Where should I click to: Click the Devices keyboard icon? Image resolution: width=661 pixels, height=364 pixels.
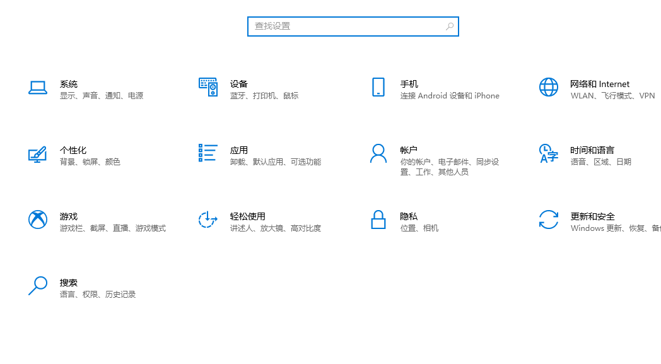[x=208, y=88]
